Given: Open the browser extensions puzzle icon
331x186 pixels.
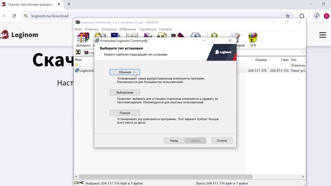Looking at the screenshot, I should tap(302, 16).
